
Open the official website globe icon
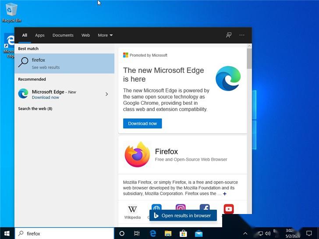click(156, 207)
